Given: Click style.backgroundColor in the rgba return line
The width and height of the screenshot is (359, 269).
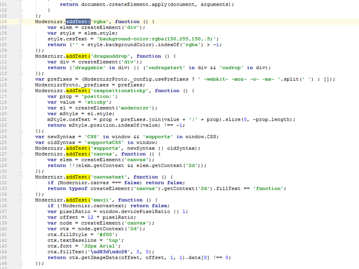Looking at the screenshot, I should pos(119,45).
